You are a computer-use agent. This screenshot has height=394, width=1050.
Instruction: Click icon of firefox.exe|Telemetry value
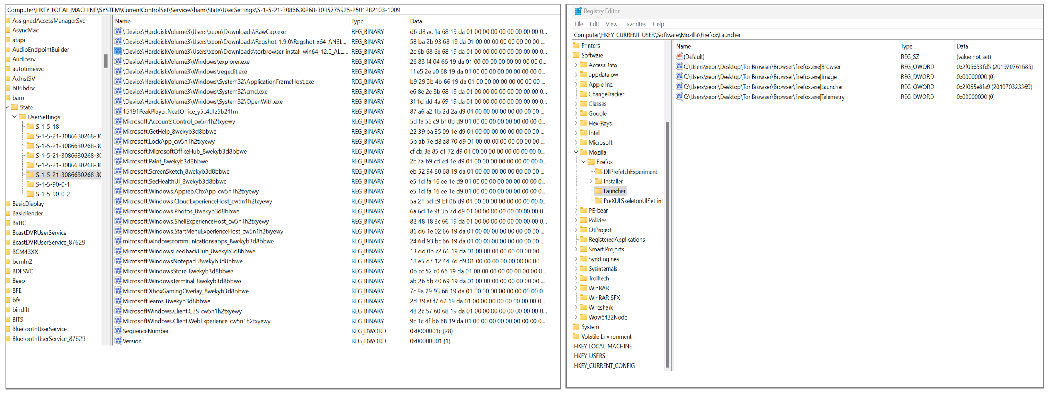pos(679,97)
